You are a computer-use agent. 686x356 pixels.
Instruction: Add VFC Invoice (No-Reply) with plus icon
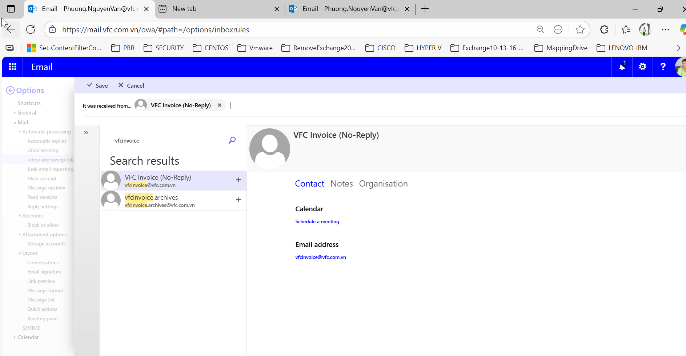click(x=238, y=180)
